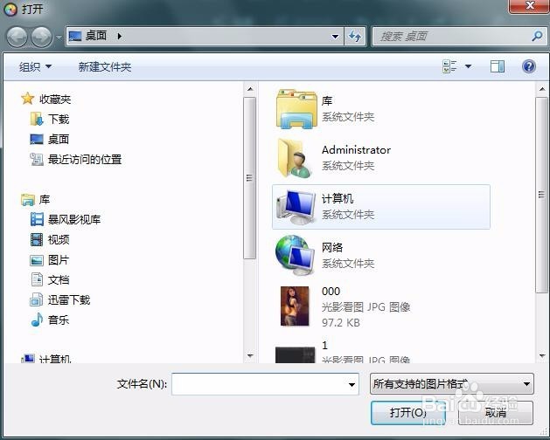This screenshot has height=440, width=550.
Task: Open 暴风影视库 in the libraries list
Action: click(74, 220)
